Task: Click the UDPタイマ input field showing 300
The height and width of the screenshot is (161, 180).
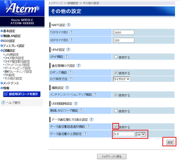Action: (124, 40)
